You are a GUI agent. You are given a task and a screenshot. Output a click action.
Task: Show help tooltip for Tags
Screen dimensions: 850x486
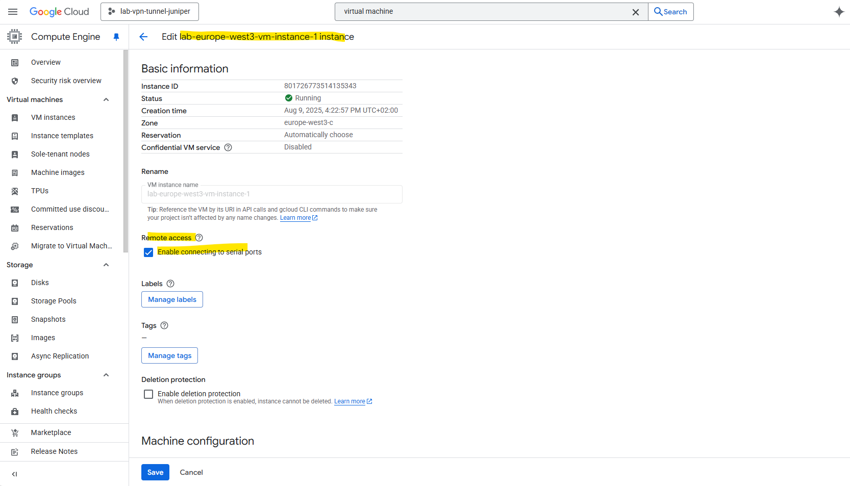tap(164, 325)
